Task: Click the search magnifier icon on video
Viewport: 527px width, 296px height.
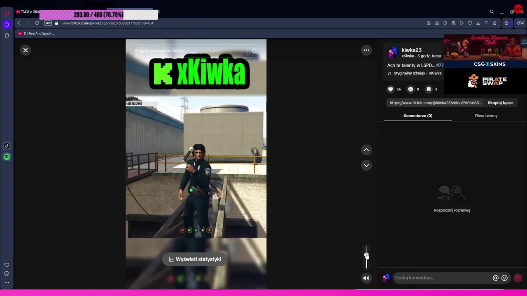Action: coord(254,51)
